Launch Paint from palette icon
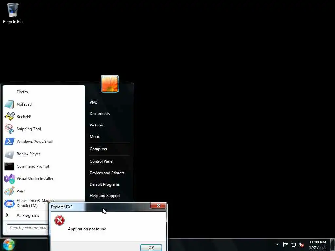The image size is (335, 251). (9, 191)
